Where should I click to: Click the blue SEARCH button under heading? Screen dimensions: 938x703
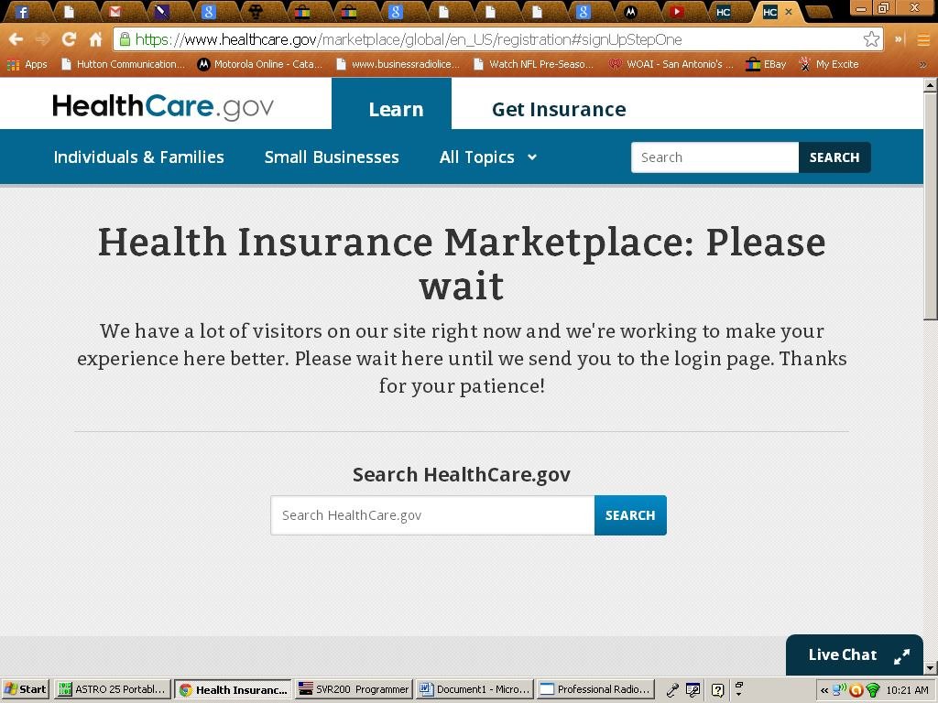point(630,515)
